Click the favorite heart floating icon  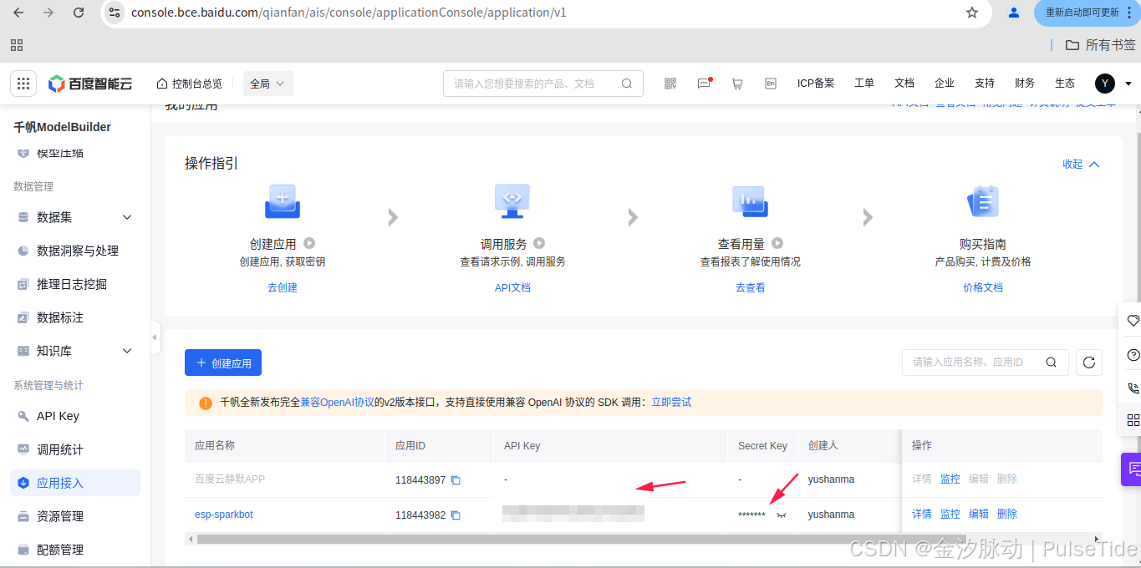pos(1133,321)
